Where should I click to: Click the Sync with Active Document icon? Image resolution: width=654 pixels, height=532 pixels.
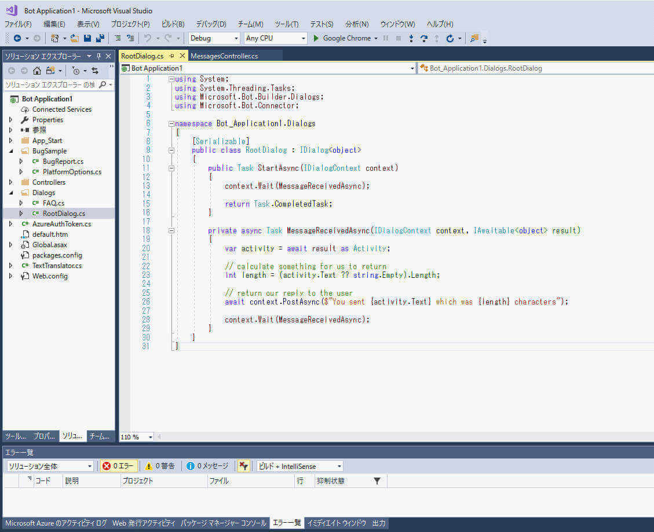[95, 71]
